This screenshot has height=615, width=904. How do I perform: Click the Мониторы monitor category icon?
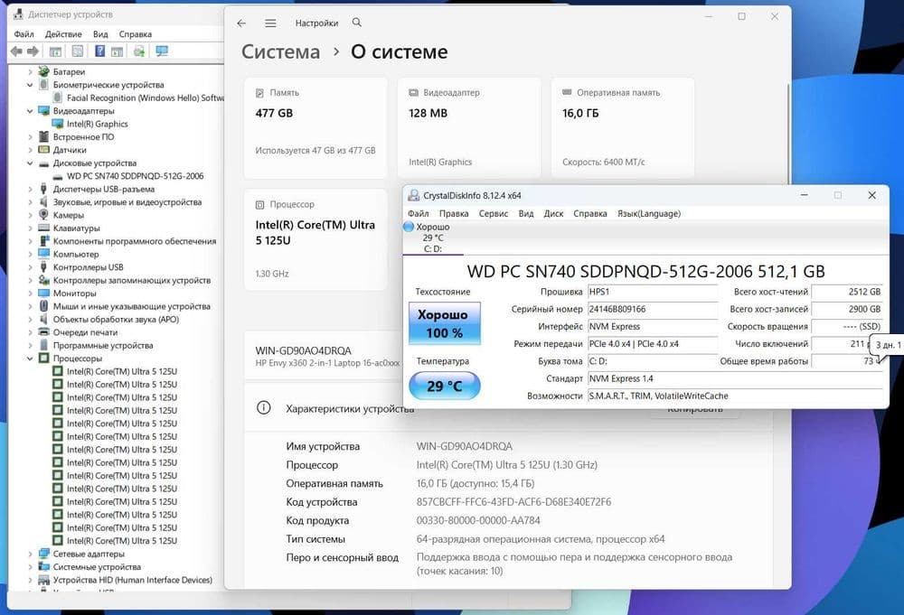pyautogui.click(x=43, y=294)
